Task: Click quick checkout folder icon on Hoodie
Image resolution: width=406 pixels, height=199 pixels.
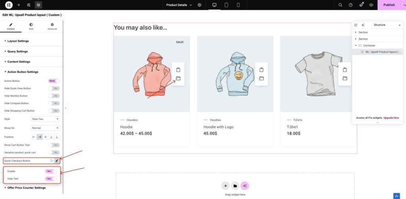Action: (178, 78)
